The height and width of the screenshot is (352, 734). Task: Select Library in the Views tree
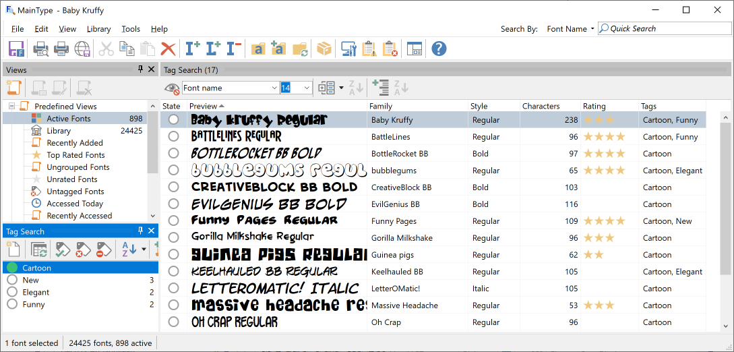(59, 131)
